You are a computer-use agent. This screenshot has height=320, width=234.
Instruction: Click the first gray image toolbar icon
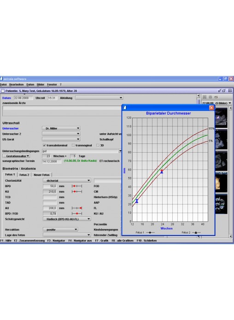205,97
